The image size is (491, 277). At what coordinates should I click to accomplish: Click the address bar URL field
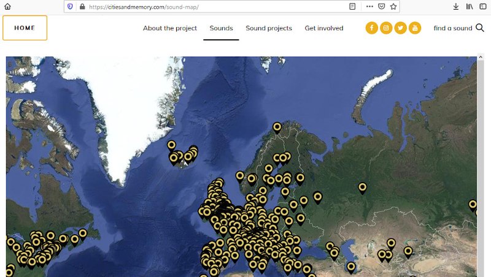[x=215, y=6]
